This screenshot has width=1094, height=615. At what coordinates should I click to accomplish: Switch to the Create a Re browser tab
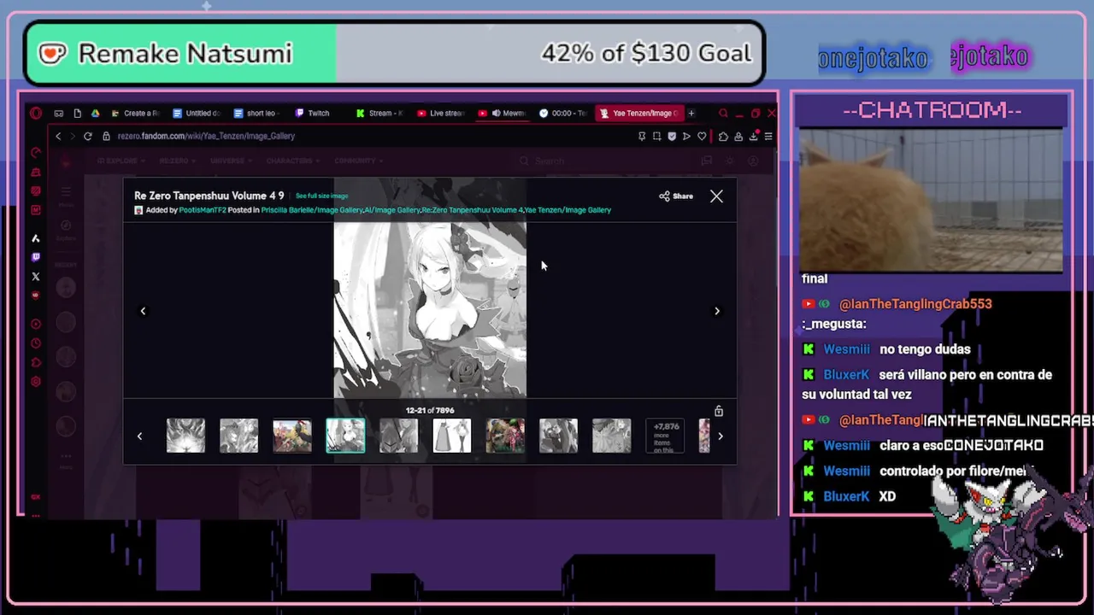tap(136, 113)
